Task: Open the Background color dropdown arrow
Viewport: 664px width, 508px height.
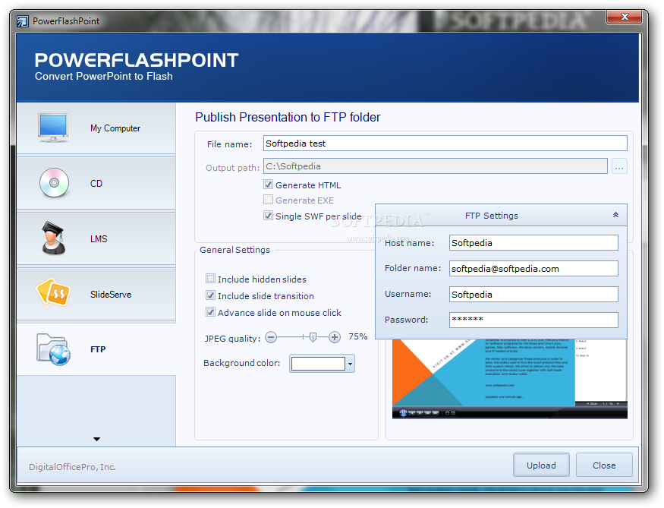Action: click(x=350, y=364)
